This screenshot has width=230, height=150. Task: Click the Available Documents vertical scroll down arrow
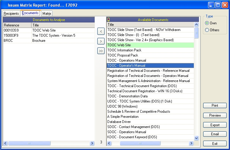pyautogui.click(x=197, y=138)
